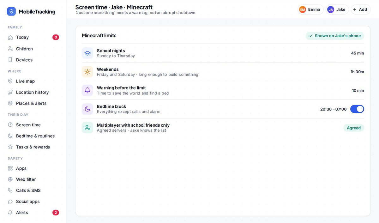The width and height of the screenshot is (379, 223).
Task: Click the Bedtime & routines moon icon
Action: tap(10, 136)
